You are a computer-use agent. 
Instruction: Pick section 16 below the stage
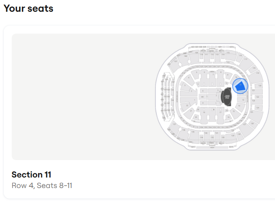228,117
